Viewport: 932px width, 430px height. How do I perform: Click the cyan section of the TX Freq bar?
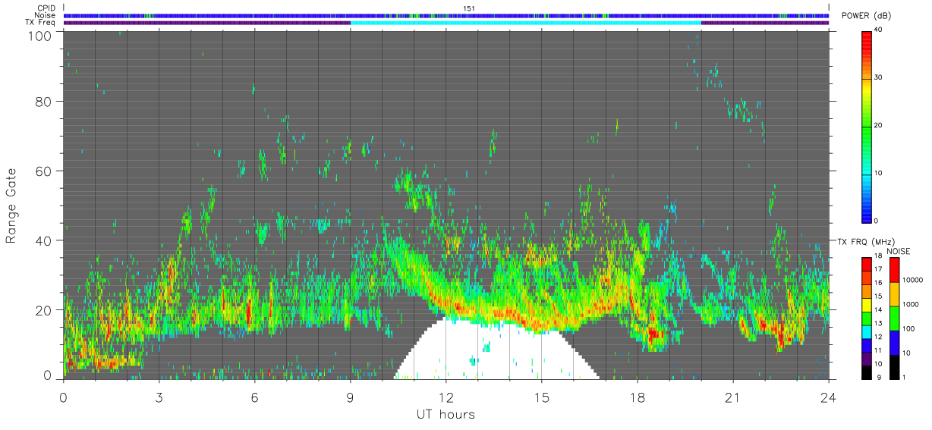pos(525,23)
